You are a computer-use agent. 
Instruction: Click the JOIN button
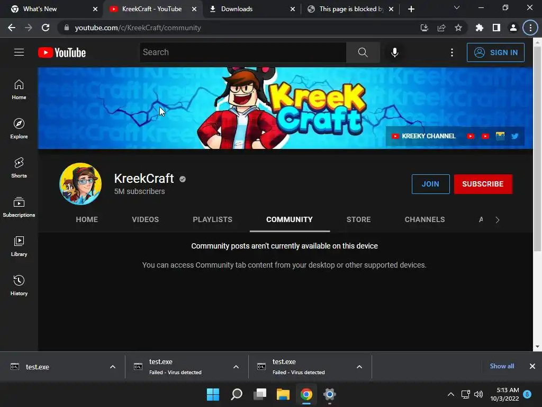[x=430, y=184]
